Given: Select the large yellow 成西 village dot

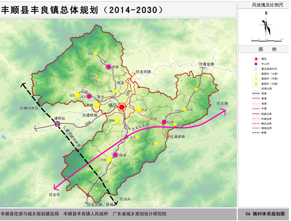Looking at the screenshot, I should pos(77,95).
